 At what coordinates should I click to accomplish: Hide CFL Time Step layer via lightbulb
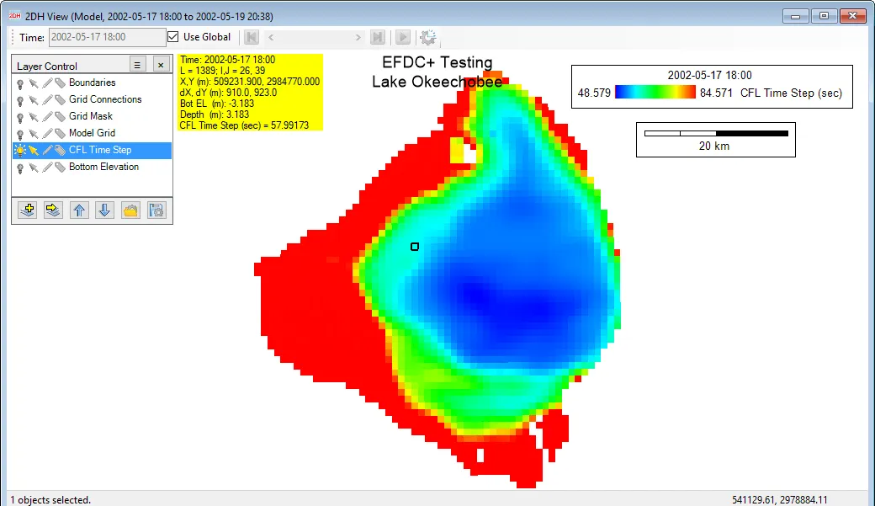19,150
